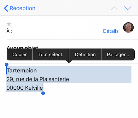The image size is (138, 118).
Task: Open the sender's profile photo
Action: pyautogui.click(x=128, y=28)
